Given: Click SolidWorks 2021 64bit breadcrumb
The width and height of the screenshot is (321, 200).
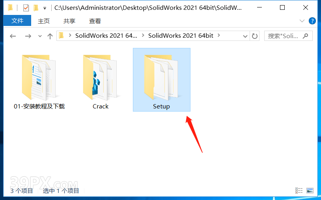Looking at the screenshot, I should (181, 36).
